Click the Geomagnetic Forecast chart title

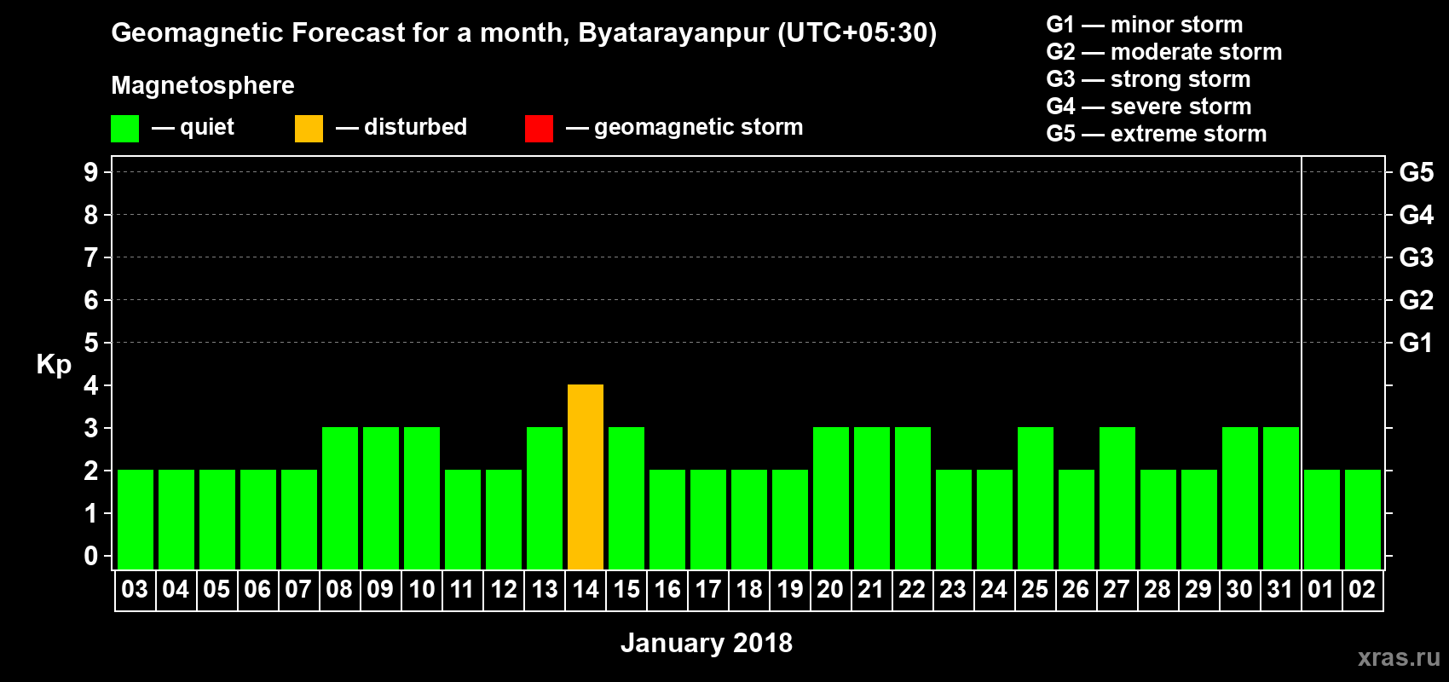pyautogui.click(x=523, y=32)
